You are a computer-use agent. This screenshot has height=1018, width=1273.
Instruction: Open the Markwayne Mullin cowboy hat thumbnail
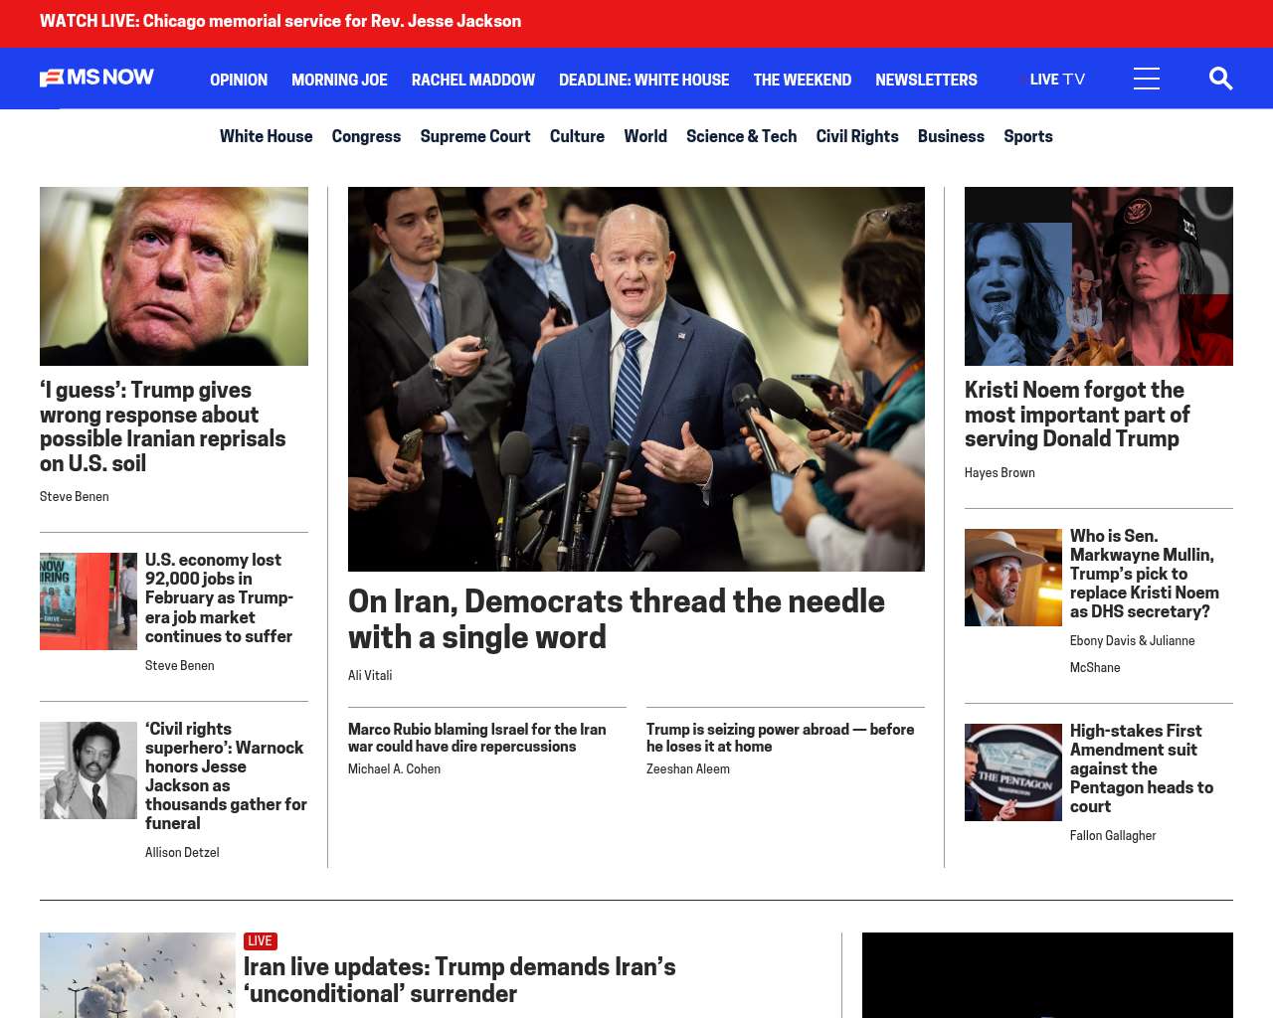tap(1013, 578)
